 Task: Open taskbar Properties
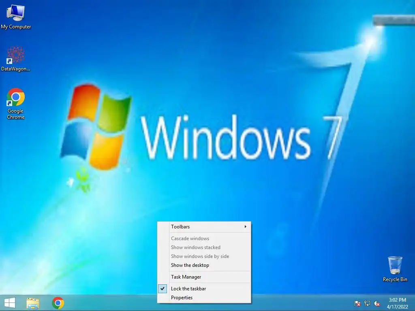[204, 298]
